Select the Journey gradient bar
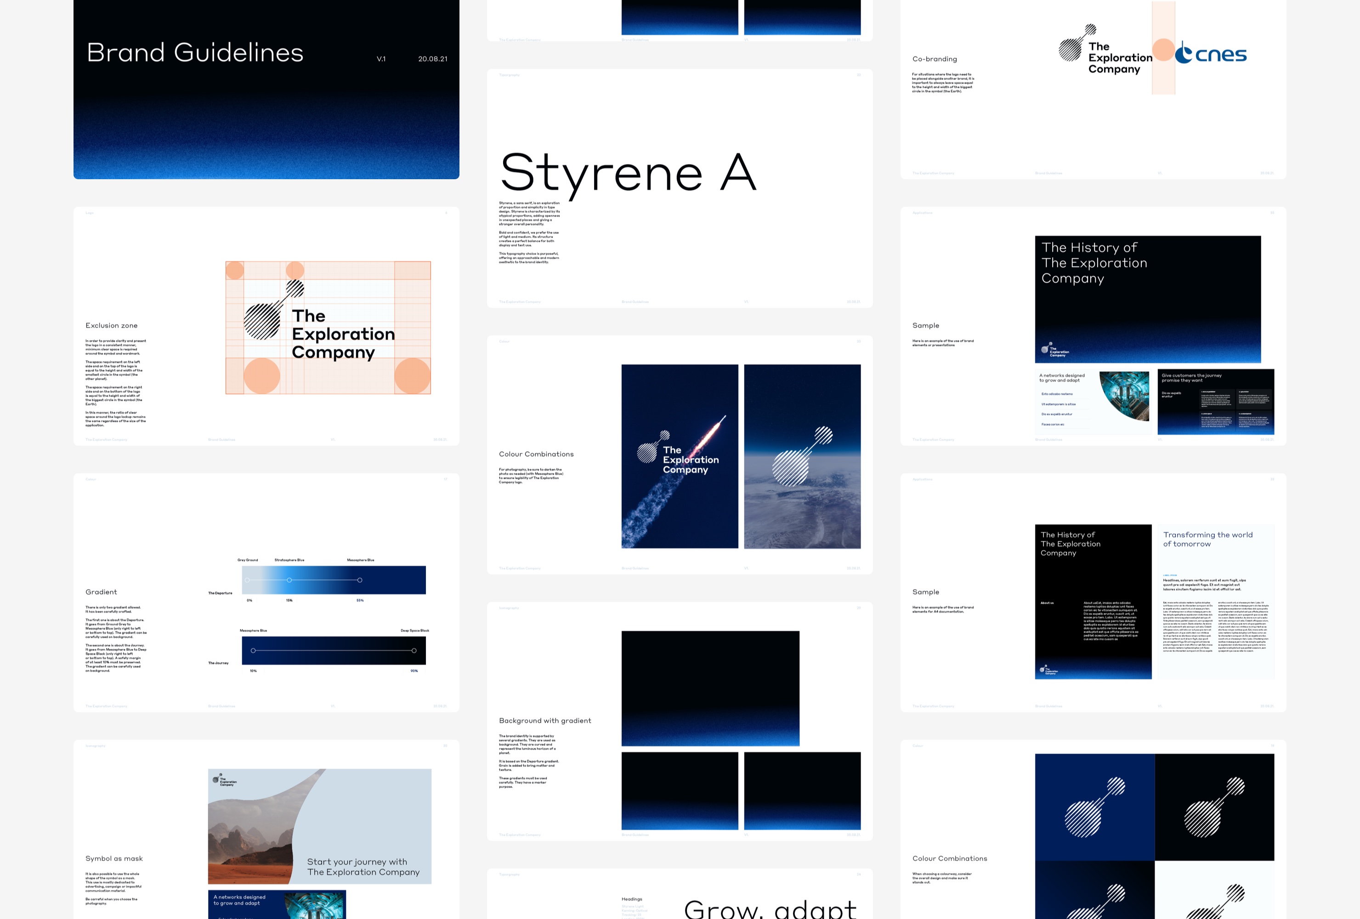The image size is (1360, 919). coord(334,650)
